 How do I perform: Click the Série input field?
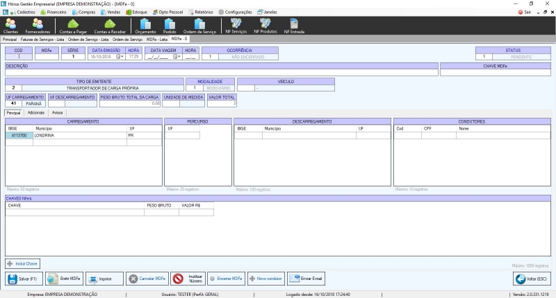[x=73, y=57]
